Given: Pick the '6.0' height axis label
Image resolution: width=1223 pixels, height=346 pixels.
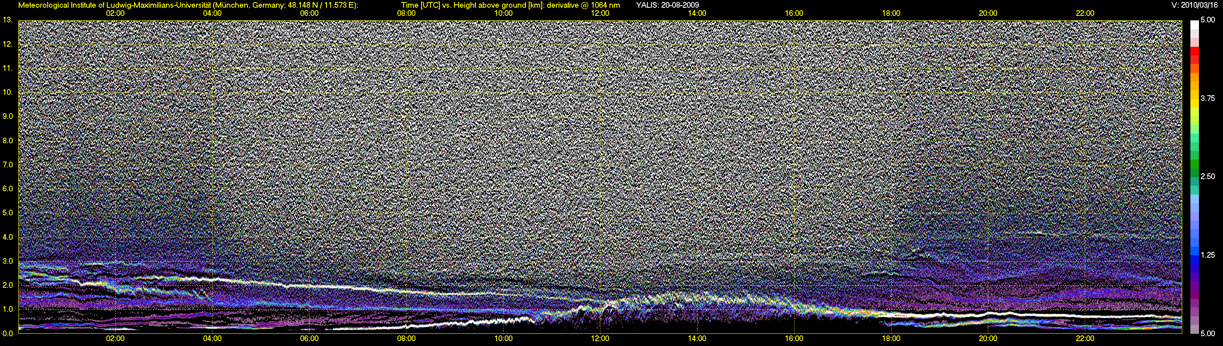Looking at the screenshot, I should click(x=8, y=188).
